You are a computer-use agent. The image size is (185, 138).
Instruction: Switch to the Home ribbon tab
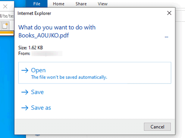point(59,4)
